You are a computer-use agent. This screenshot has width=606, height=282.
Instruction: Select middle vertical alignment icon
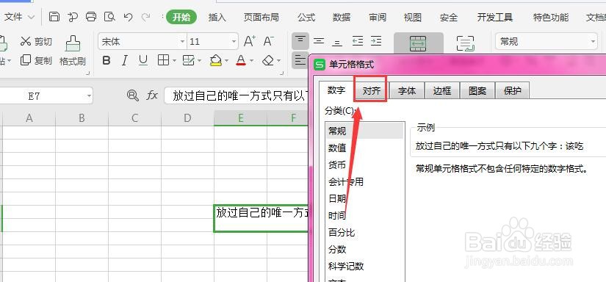coord(319,41)
